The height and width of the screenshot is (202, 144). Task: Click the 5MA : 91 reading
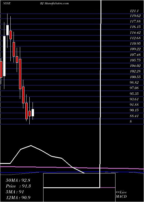tap(15, 192)
